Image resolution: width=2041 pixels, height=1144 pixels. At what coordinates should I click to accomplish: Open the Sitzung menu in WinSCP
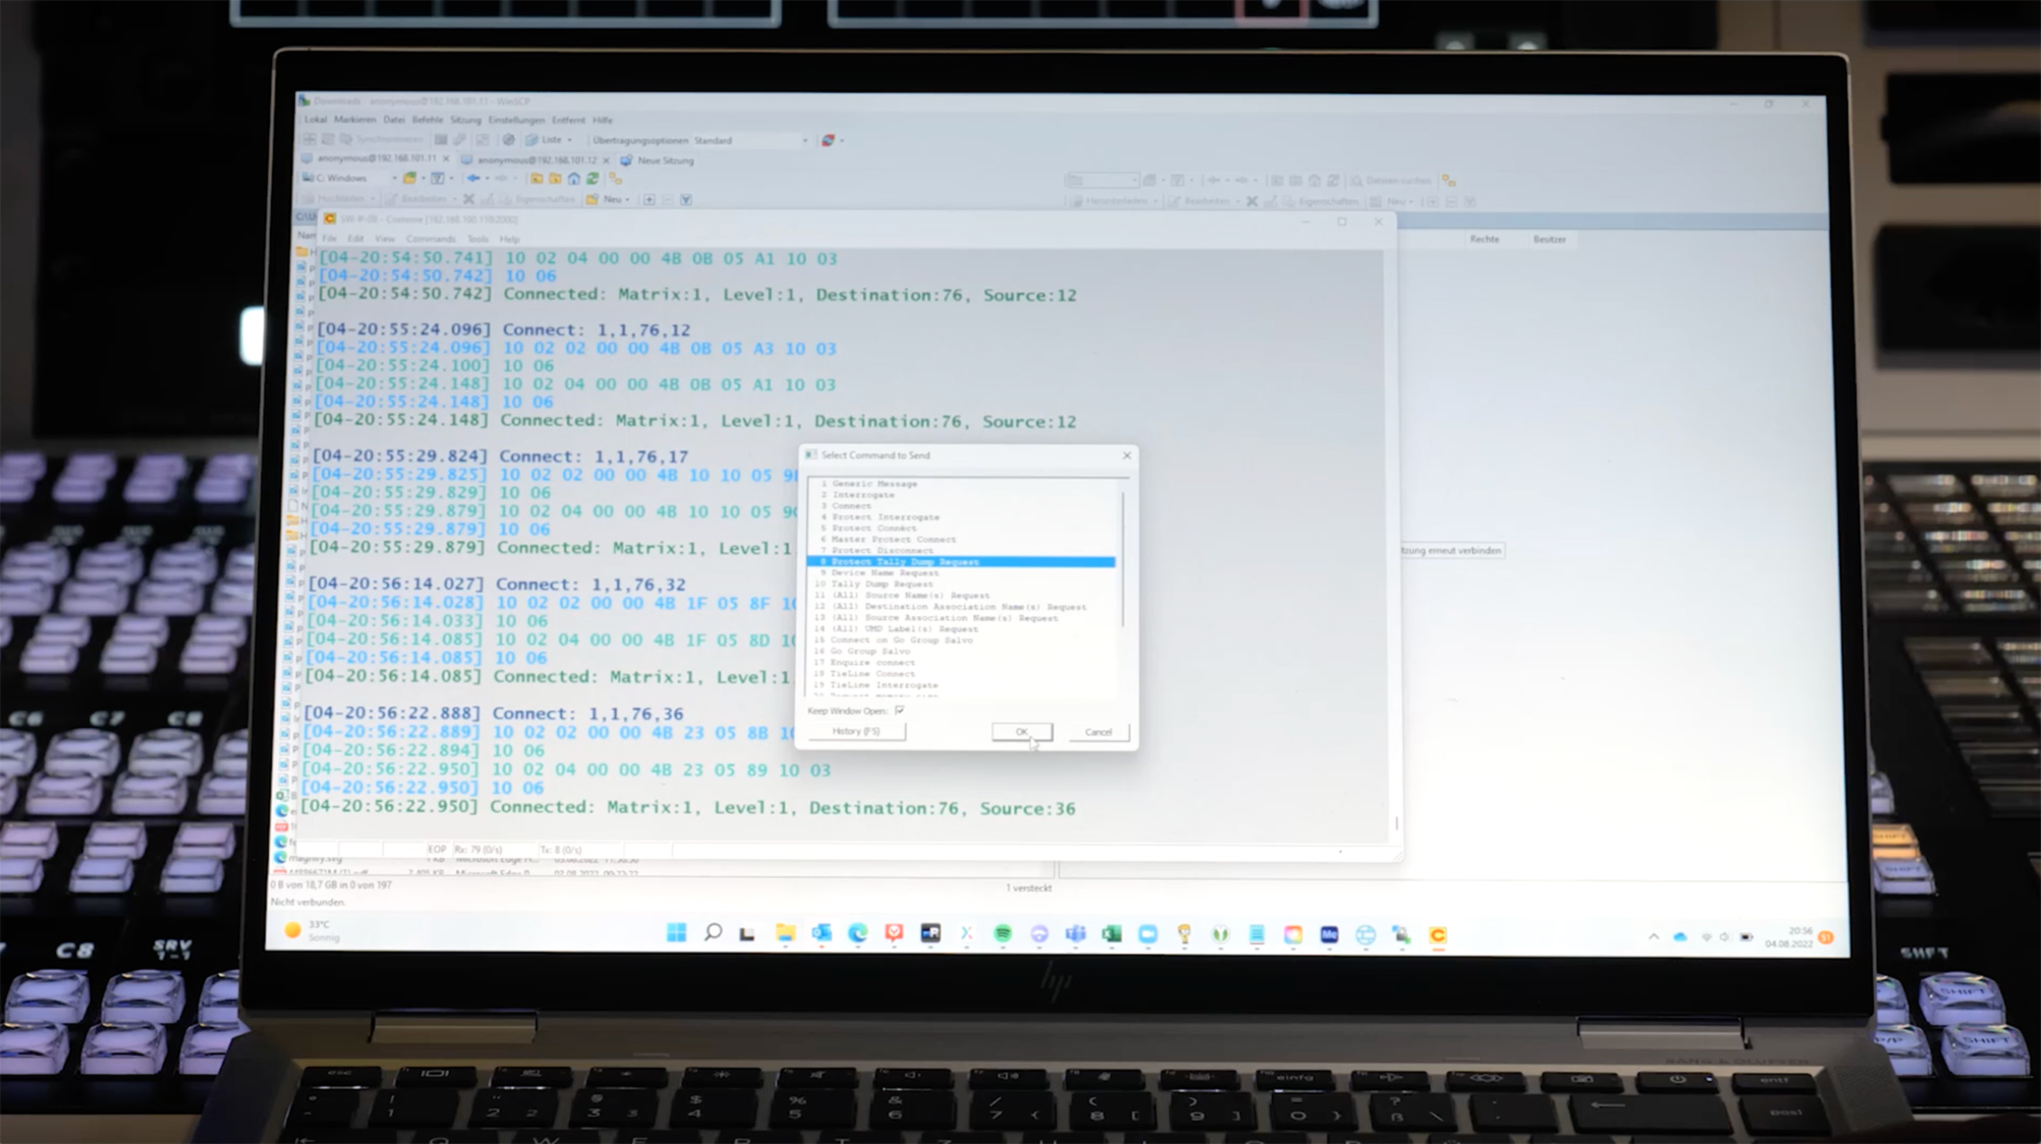pyautogui.click(x=466, y=120)
